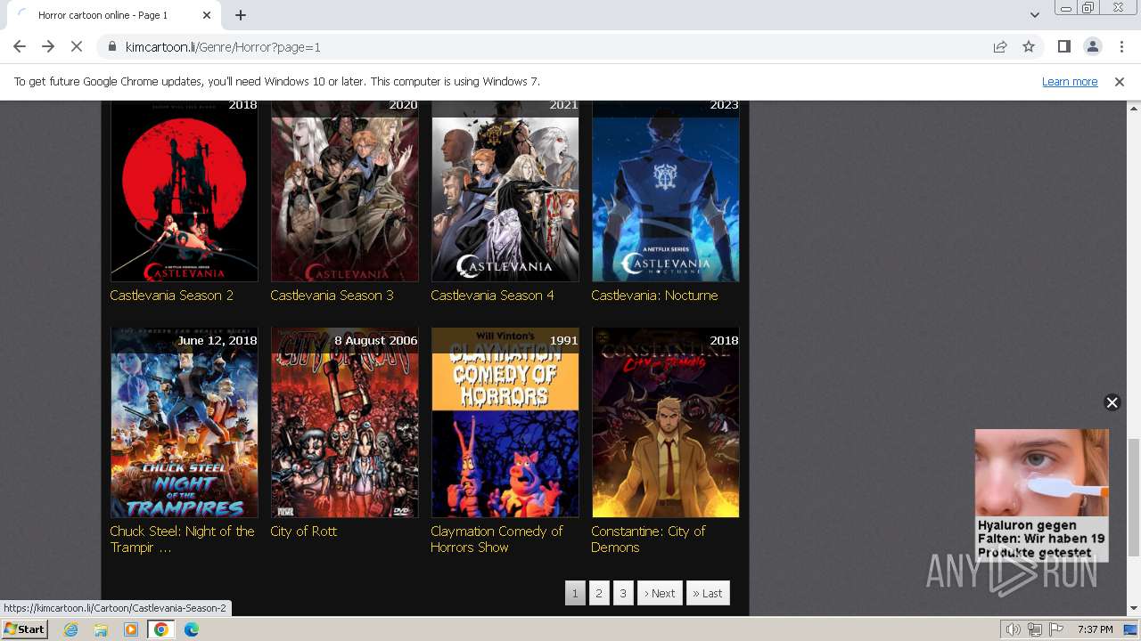Switch to Chrome in the taskbar
Viewport: 1141px width, 641px height.
pos(161,629)
